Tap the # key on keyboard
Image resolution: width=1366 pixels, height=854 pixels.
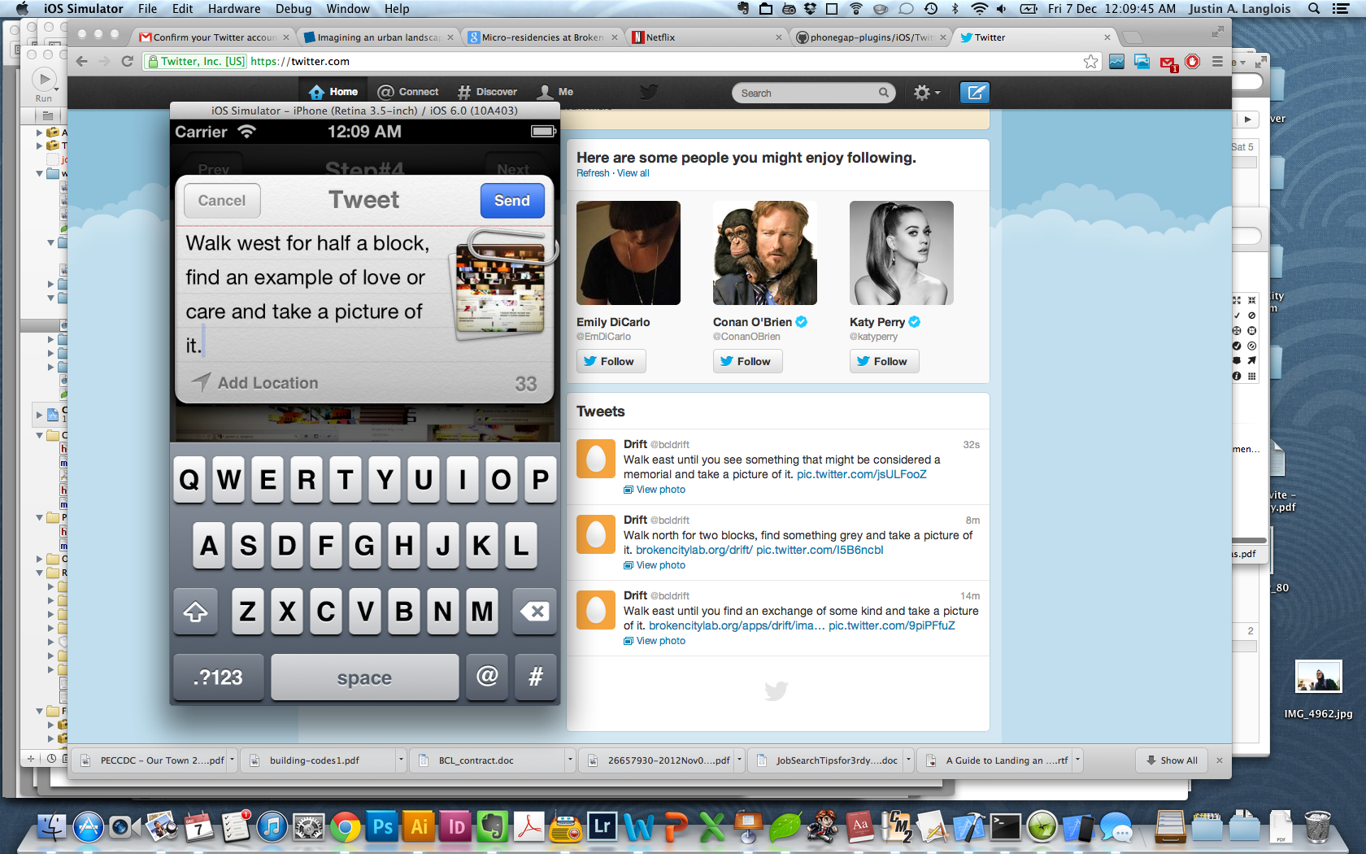536,677
